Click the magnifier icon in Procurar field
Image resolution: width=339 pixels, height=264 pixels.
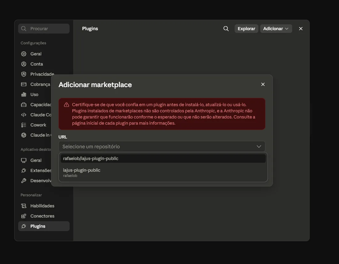24,29
